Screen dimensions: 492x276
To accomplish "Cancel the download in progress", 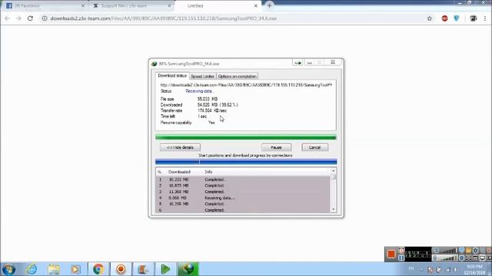I will pos(314,147).
